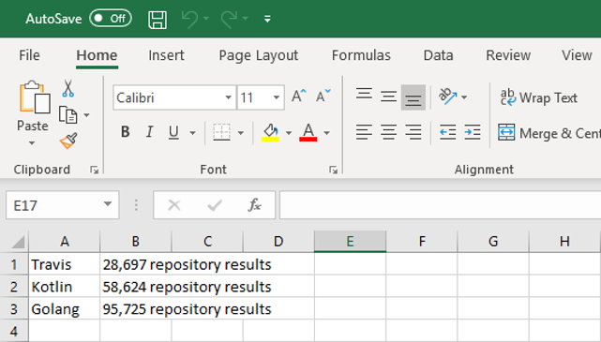Select column A header
601x342 pixels.
coord(64,242)
